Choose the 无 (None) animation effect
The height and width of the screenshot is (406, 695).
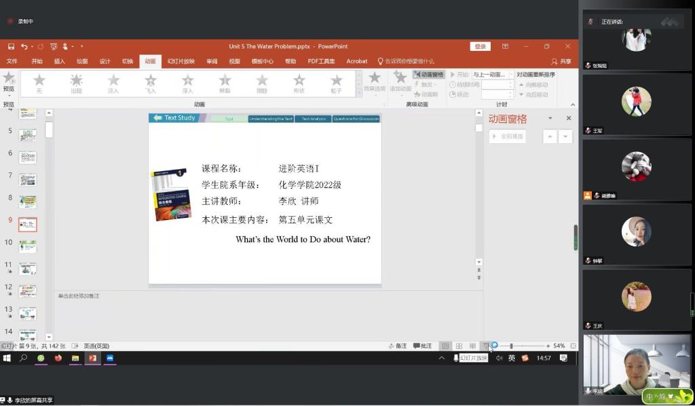(39, 83)
